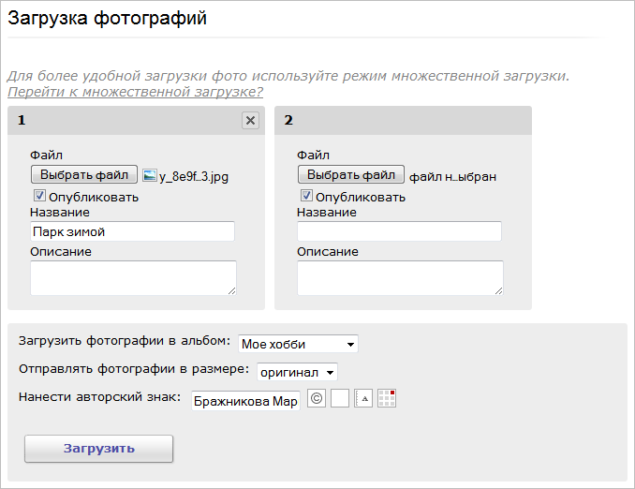Toggle Опубликовать checkbox for photo 2
This screenshot has width=635, height=489.
(306, 197)
